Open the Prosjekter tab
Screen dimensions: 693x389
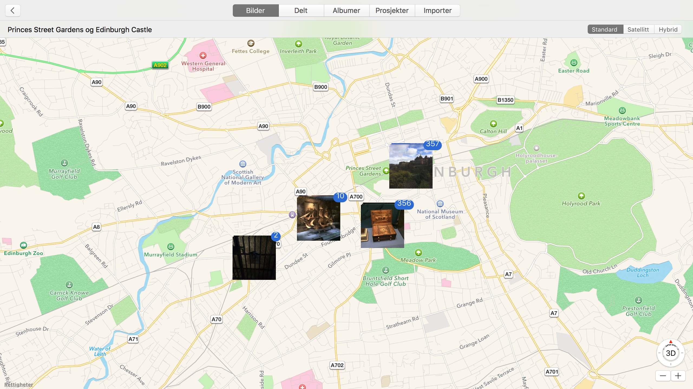point(392,11)
